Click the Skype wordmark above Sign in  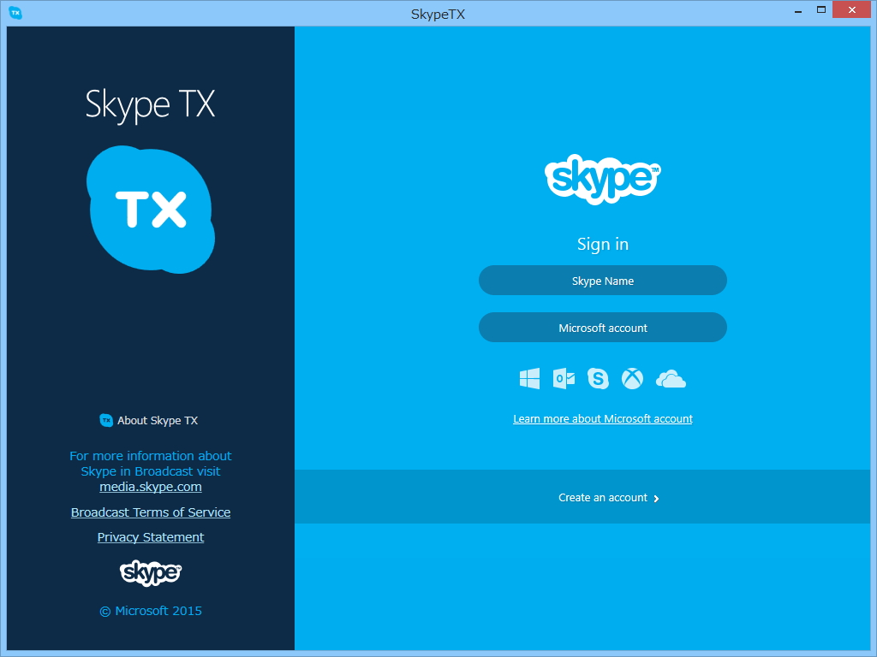pos(602,178)
